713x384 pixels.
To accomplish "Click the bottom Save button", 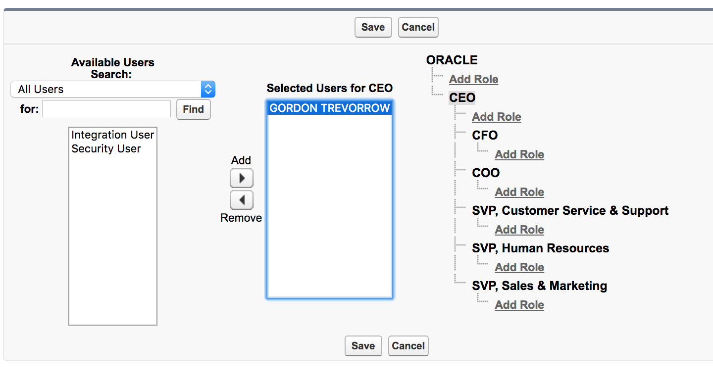I will [x=363, y=346].
